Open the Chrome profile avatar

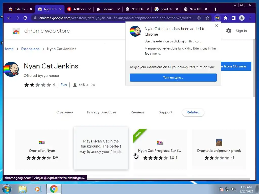(x=242, y=18)
